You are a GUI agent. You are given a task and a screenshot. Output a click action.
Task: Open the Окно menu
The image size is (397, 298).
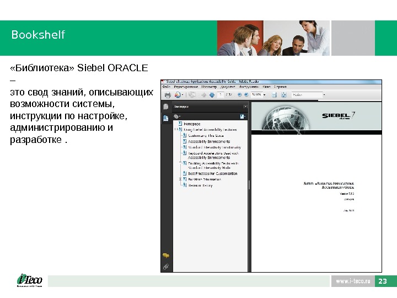(x=267, y=87)
